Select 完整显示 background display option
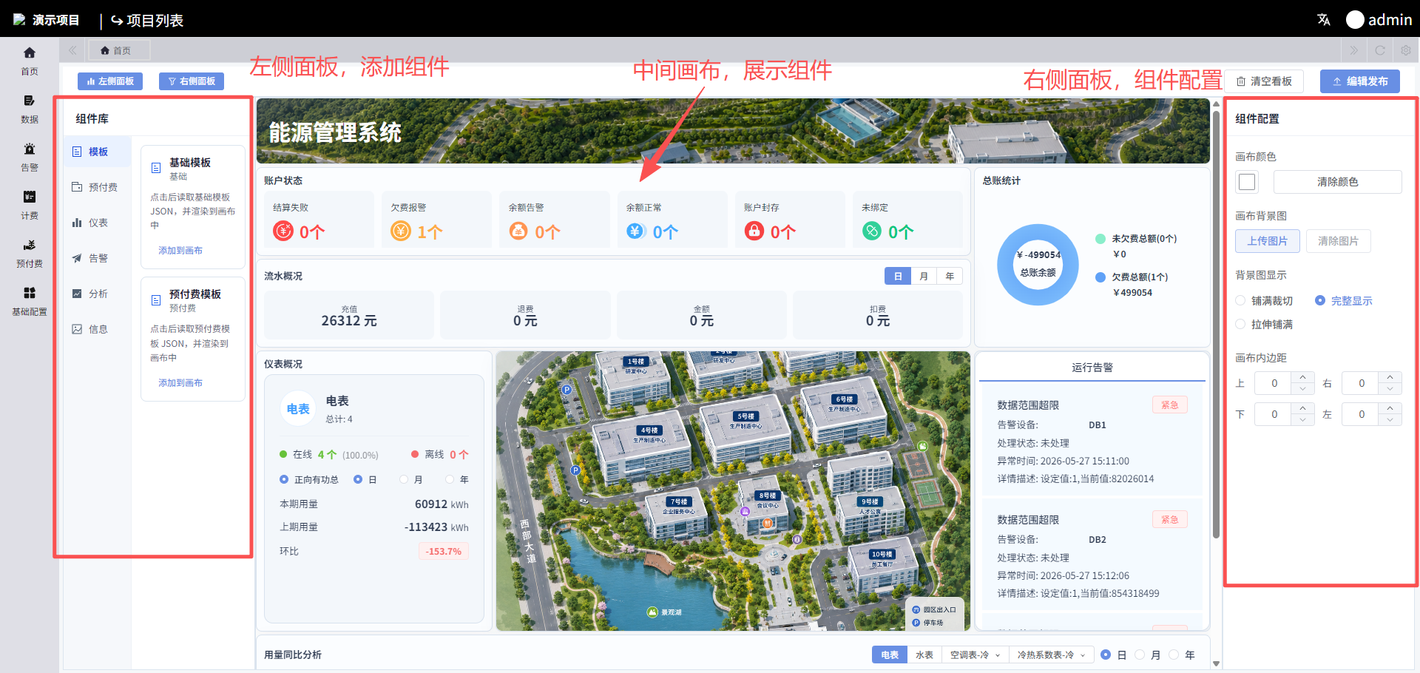 [1320, 300]
